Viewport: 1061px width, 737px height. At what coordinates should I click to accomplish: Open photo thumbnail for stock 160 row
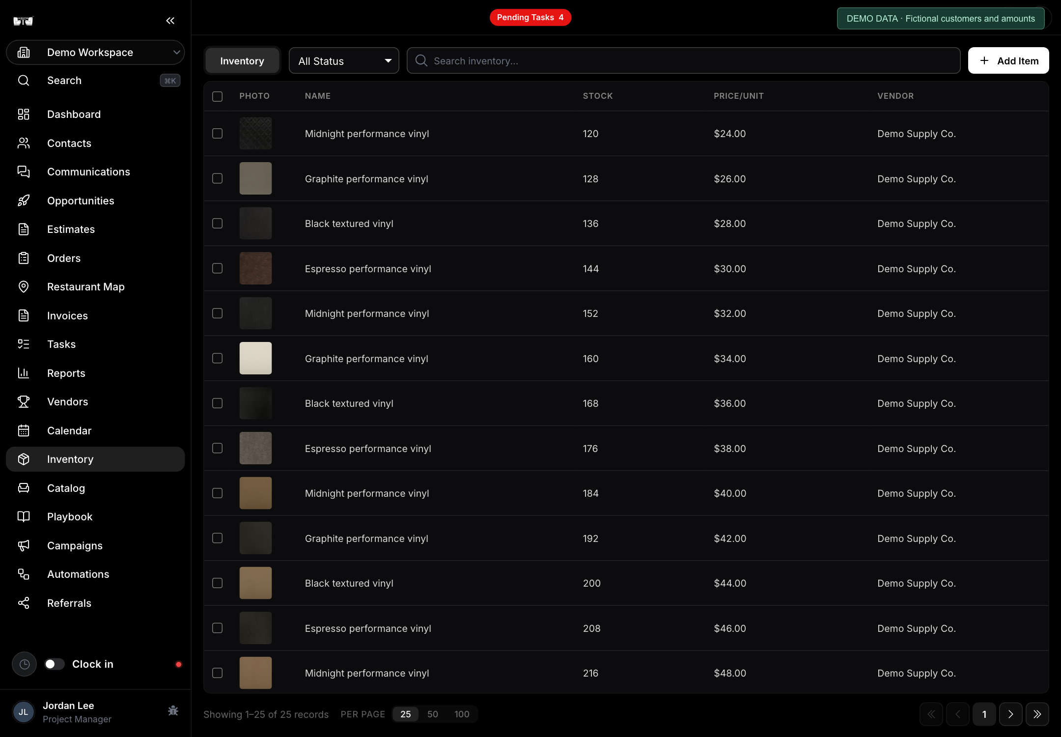coord(255,358)
